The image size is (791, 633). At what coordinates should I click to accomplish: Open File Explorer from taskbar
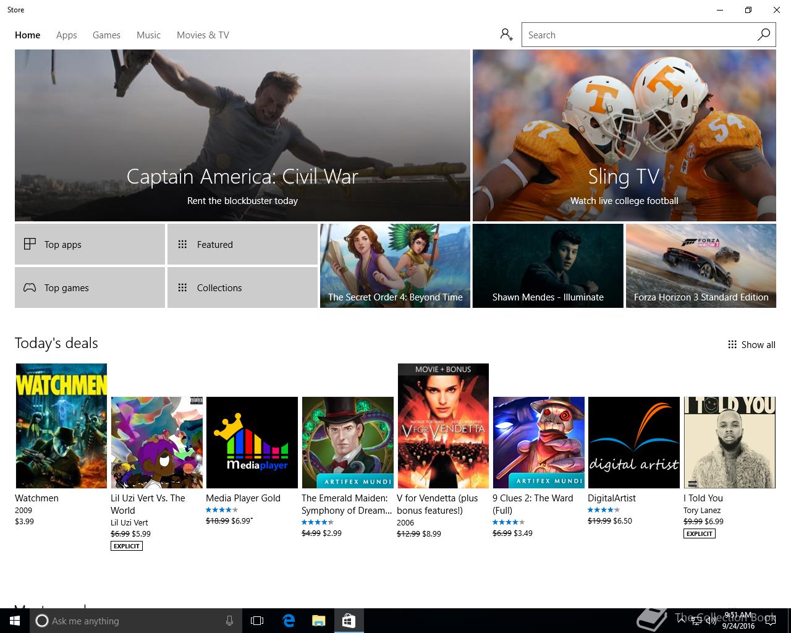[x=318, y=621]
